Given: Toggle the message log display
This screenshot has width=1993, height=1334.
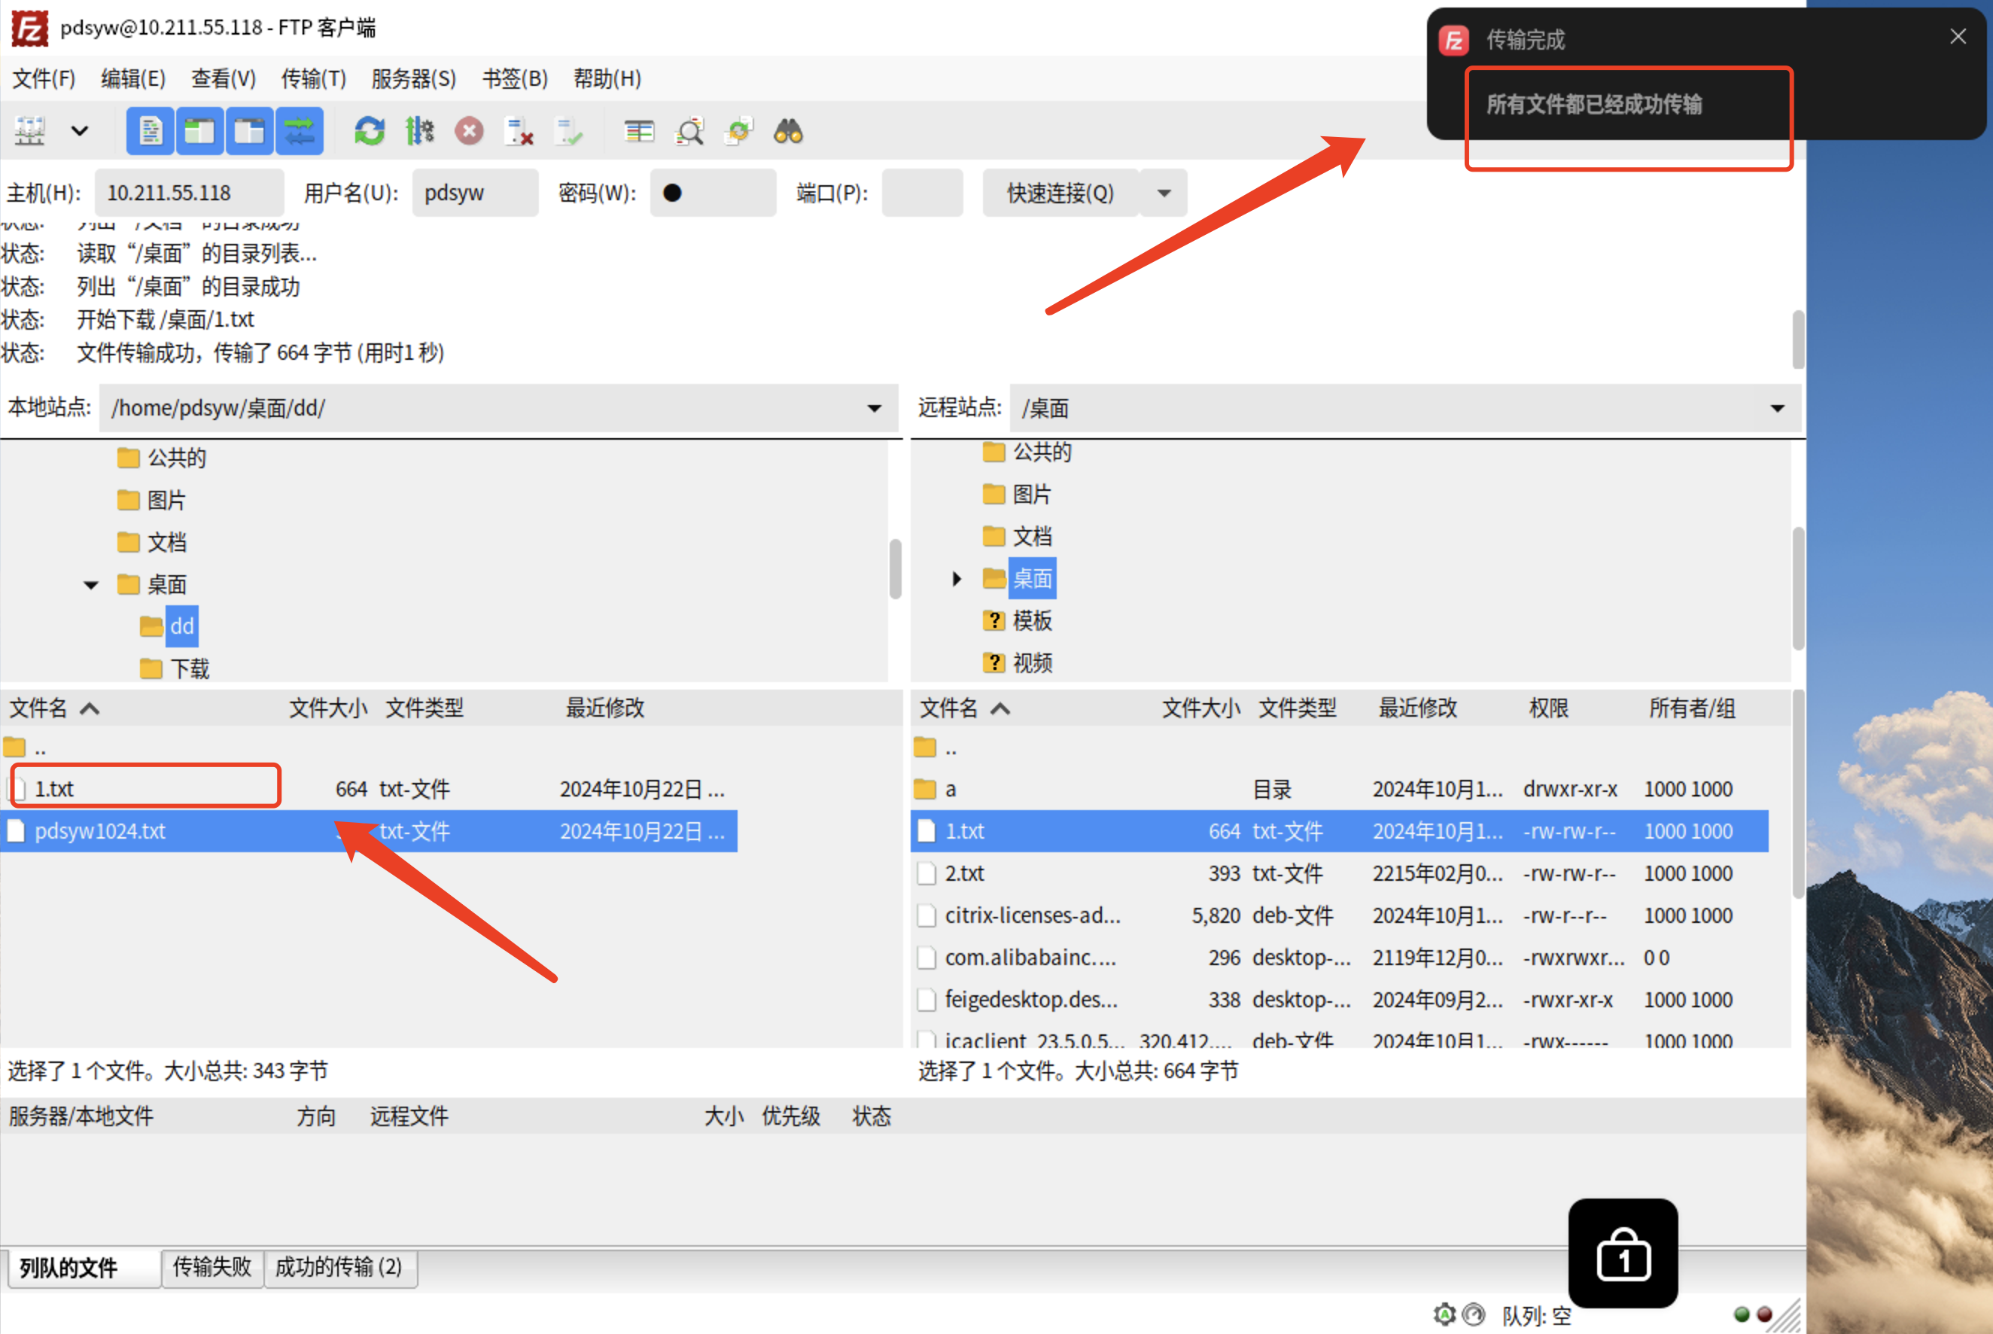Looking at the screenshot, I should pos(151,131).
